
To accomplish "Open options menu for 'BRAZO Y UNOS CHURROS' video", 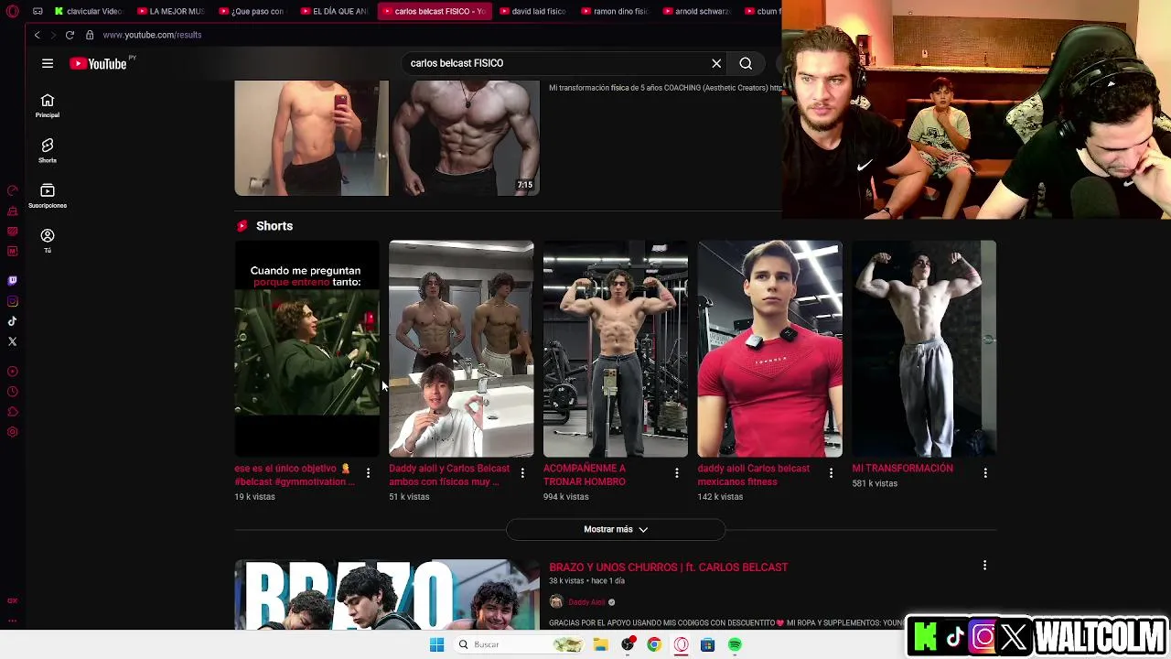I will click(x=984, y=566).
